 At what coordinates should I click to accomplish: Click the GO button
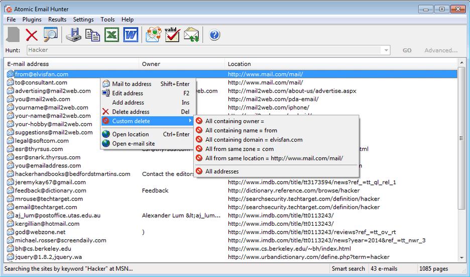point(407,50)
